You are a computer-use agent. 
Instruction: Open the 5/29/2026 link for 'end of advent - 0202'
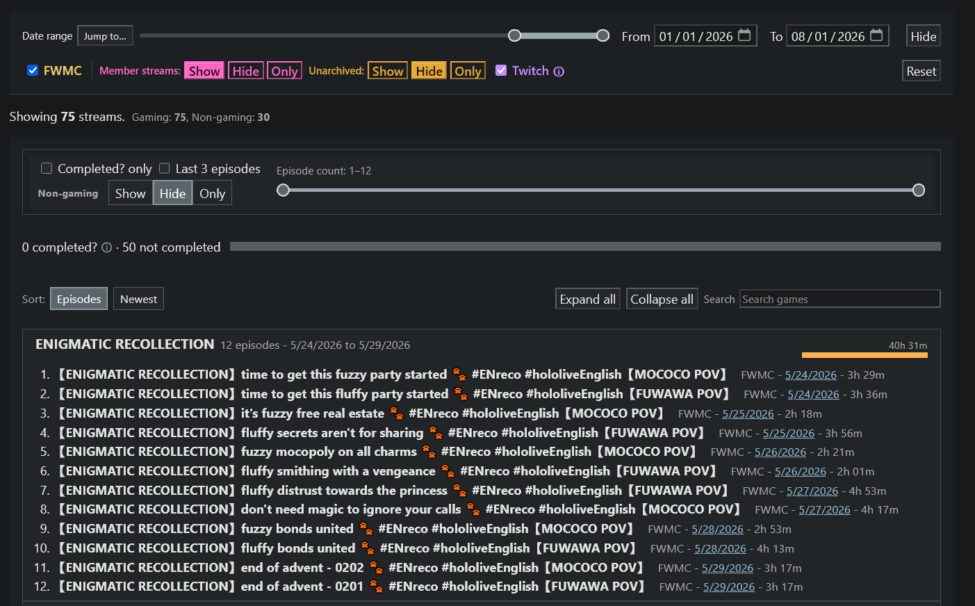pyautogui.click(x=728, y=568)
